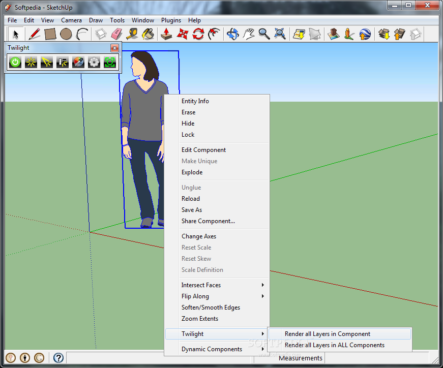Screen dimensions: 443x368
Task: Choose Entity Info from context menu
Action: 217,101
